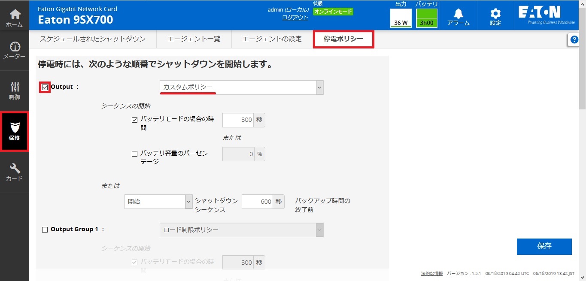Click the '06/18/2019 13:42 JST' timestamp

click(554, 273)
